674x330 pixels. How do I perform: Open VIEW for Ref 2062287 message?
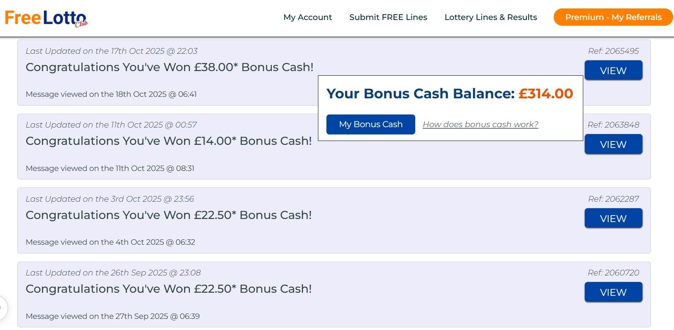point(613,218)
